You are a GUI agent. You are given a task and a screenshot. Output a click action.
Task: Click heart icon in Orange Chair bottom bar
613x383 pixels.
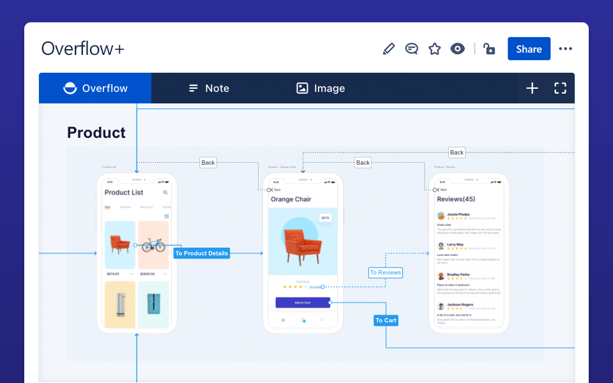pos(322,320)
